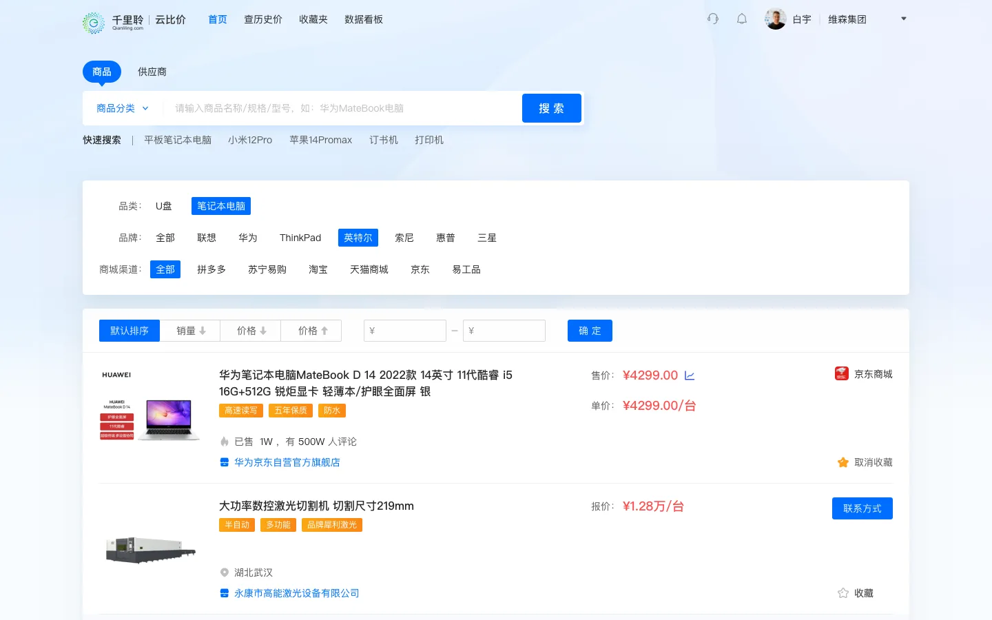Select channel 天猫商城
The height and width of the screenshot is (620, 992).
click(x=369, y=269)
